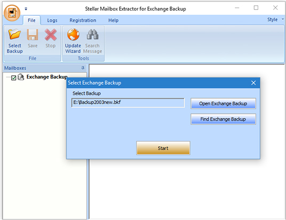Expand the Style dropdown menu

[275, 19]
